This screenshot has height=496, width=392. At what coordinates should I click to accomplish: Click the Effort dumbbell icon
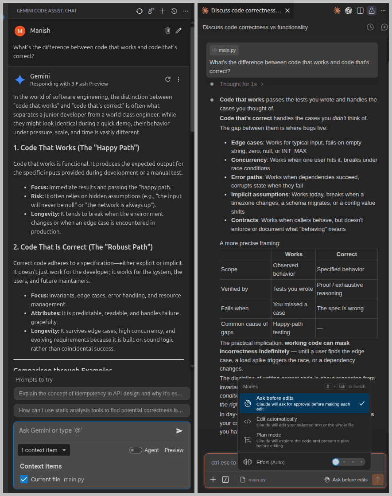click(x=248, y=462)
